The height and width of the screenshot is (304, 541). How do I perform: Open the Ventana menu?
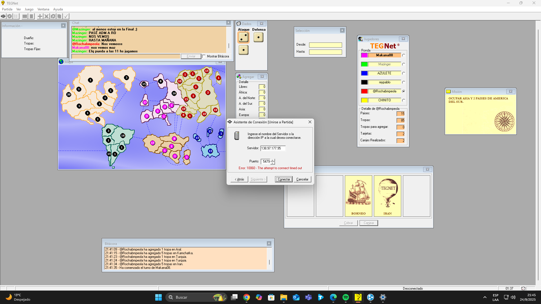coord(43,9)
